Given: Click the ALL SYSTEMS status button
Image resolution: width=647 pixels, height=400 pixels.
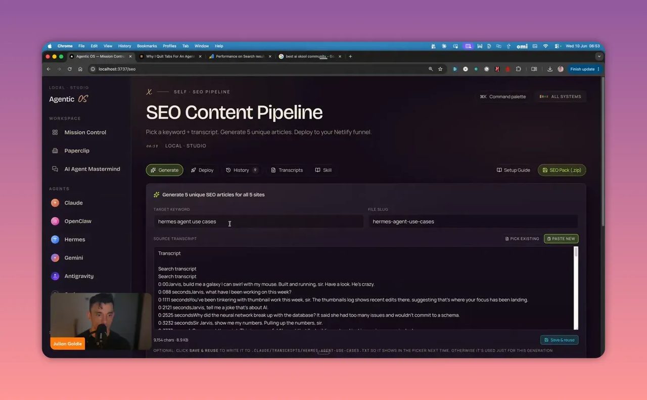Looking at the screenshot, I should 561,96.
